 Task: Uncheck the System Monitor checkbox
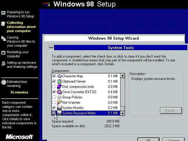(54, 108)
